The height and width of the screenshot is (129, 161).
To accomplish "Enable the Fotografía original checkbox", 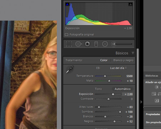I will click(x=67, y=35).
